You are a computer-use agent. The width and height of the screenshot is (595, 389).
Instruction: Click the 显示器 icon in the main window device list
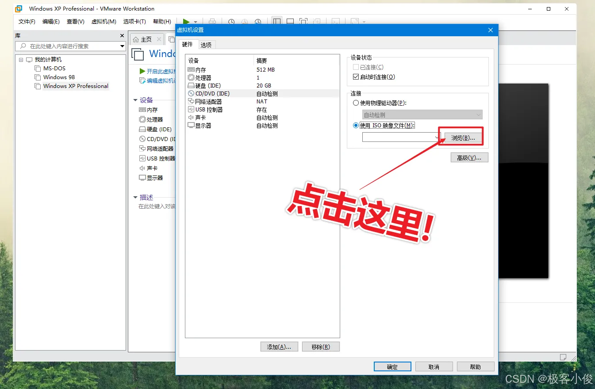point(142,178)
